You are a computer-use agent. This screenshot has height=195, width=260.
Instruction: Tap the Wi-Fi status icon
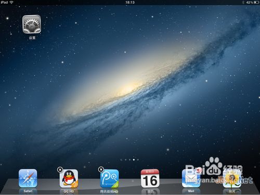(11, 2)
